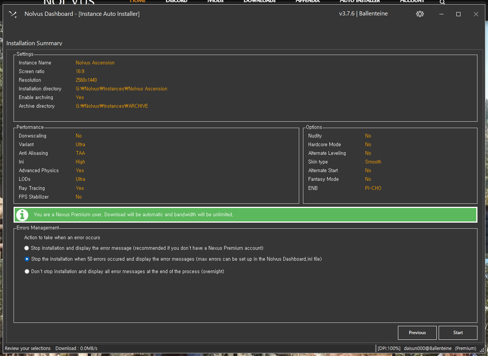Click the Nolvus Ascension instance name value
Viewport: 488px width, 356px height.
coord(95,63)
